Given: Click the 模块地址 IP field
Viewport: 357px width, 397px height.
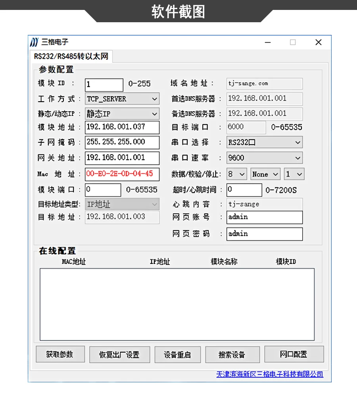Looking at the screenshot, I should click(x=122, y=127).
